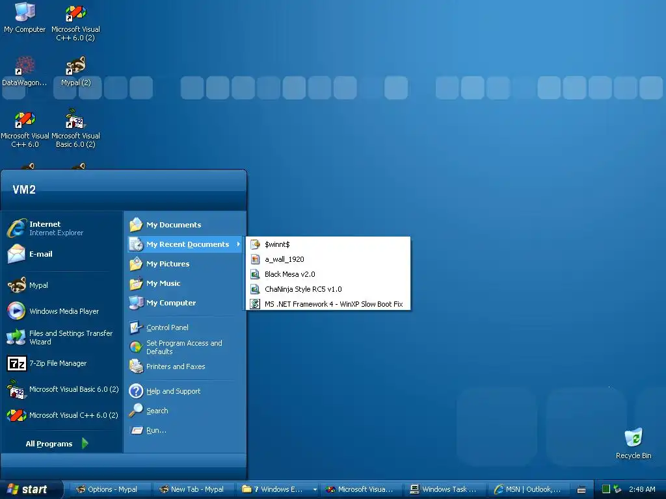Launch Windows Media Player from Start menu
666x499 pixels.
[x=62, y=311]
